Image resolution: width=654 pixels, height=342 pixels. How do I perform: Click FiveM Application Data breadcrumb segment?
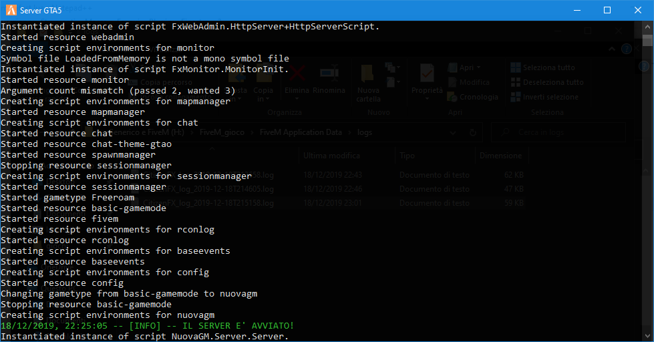tap(301, 132)
